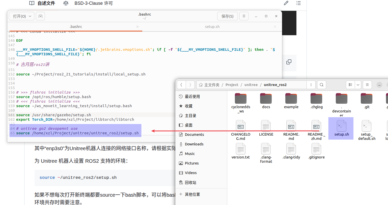This screenshot has height=205, width=388.
Task: Close the setup.sh editor tab
Action: coord(275,27)
